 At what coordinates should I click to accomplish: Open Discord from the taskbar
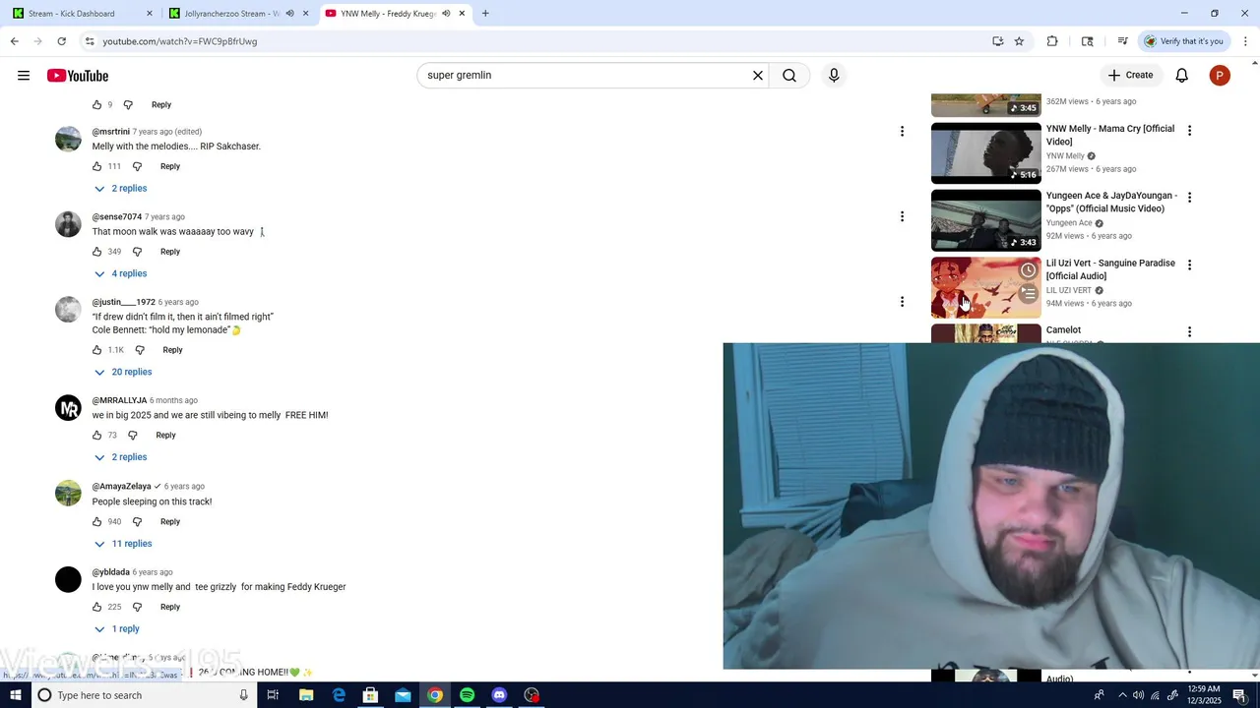(499, 695)
